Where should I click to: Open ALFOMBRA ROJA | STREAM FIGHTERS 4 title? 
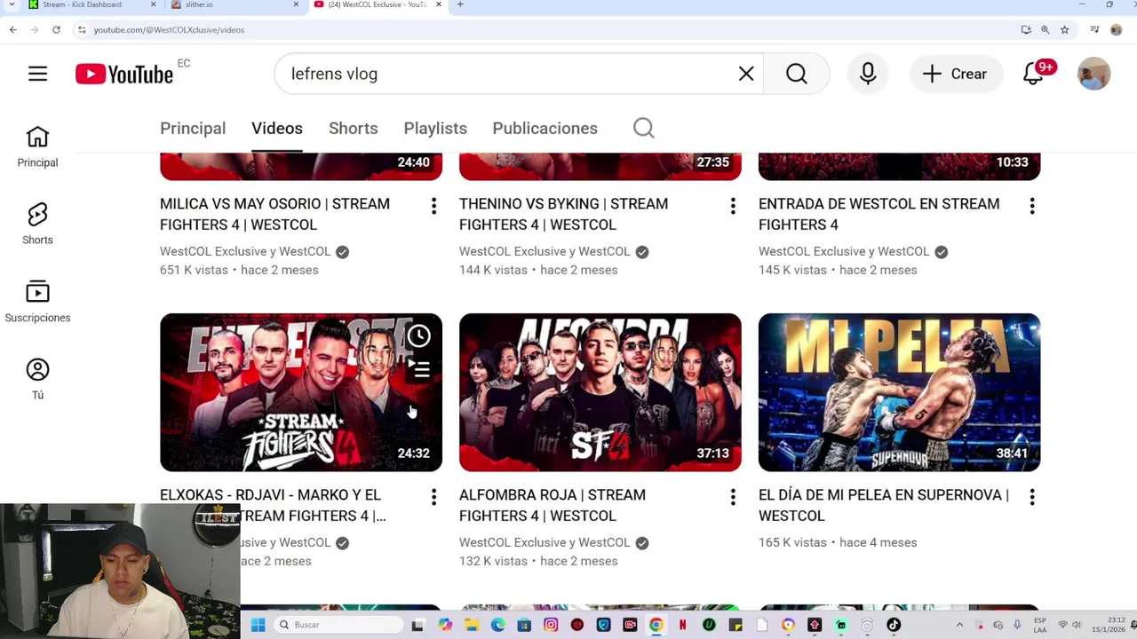click(x=553, y=505)
